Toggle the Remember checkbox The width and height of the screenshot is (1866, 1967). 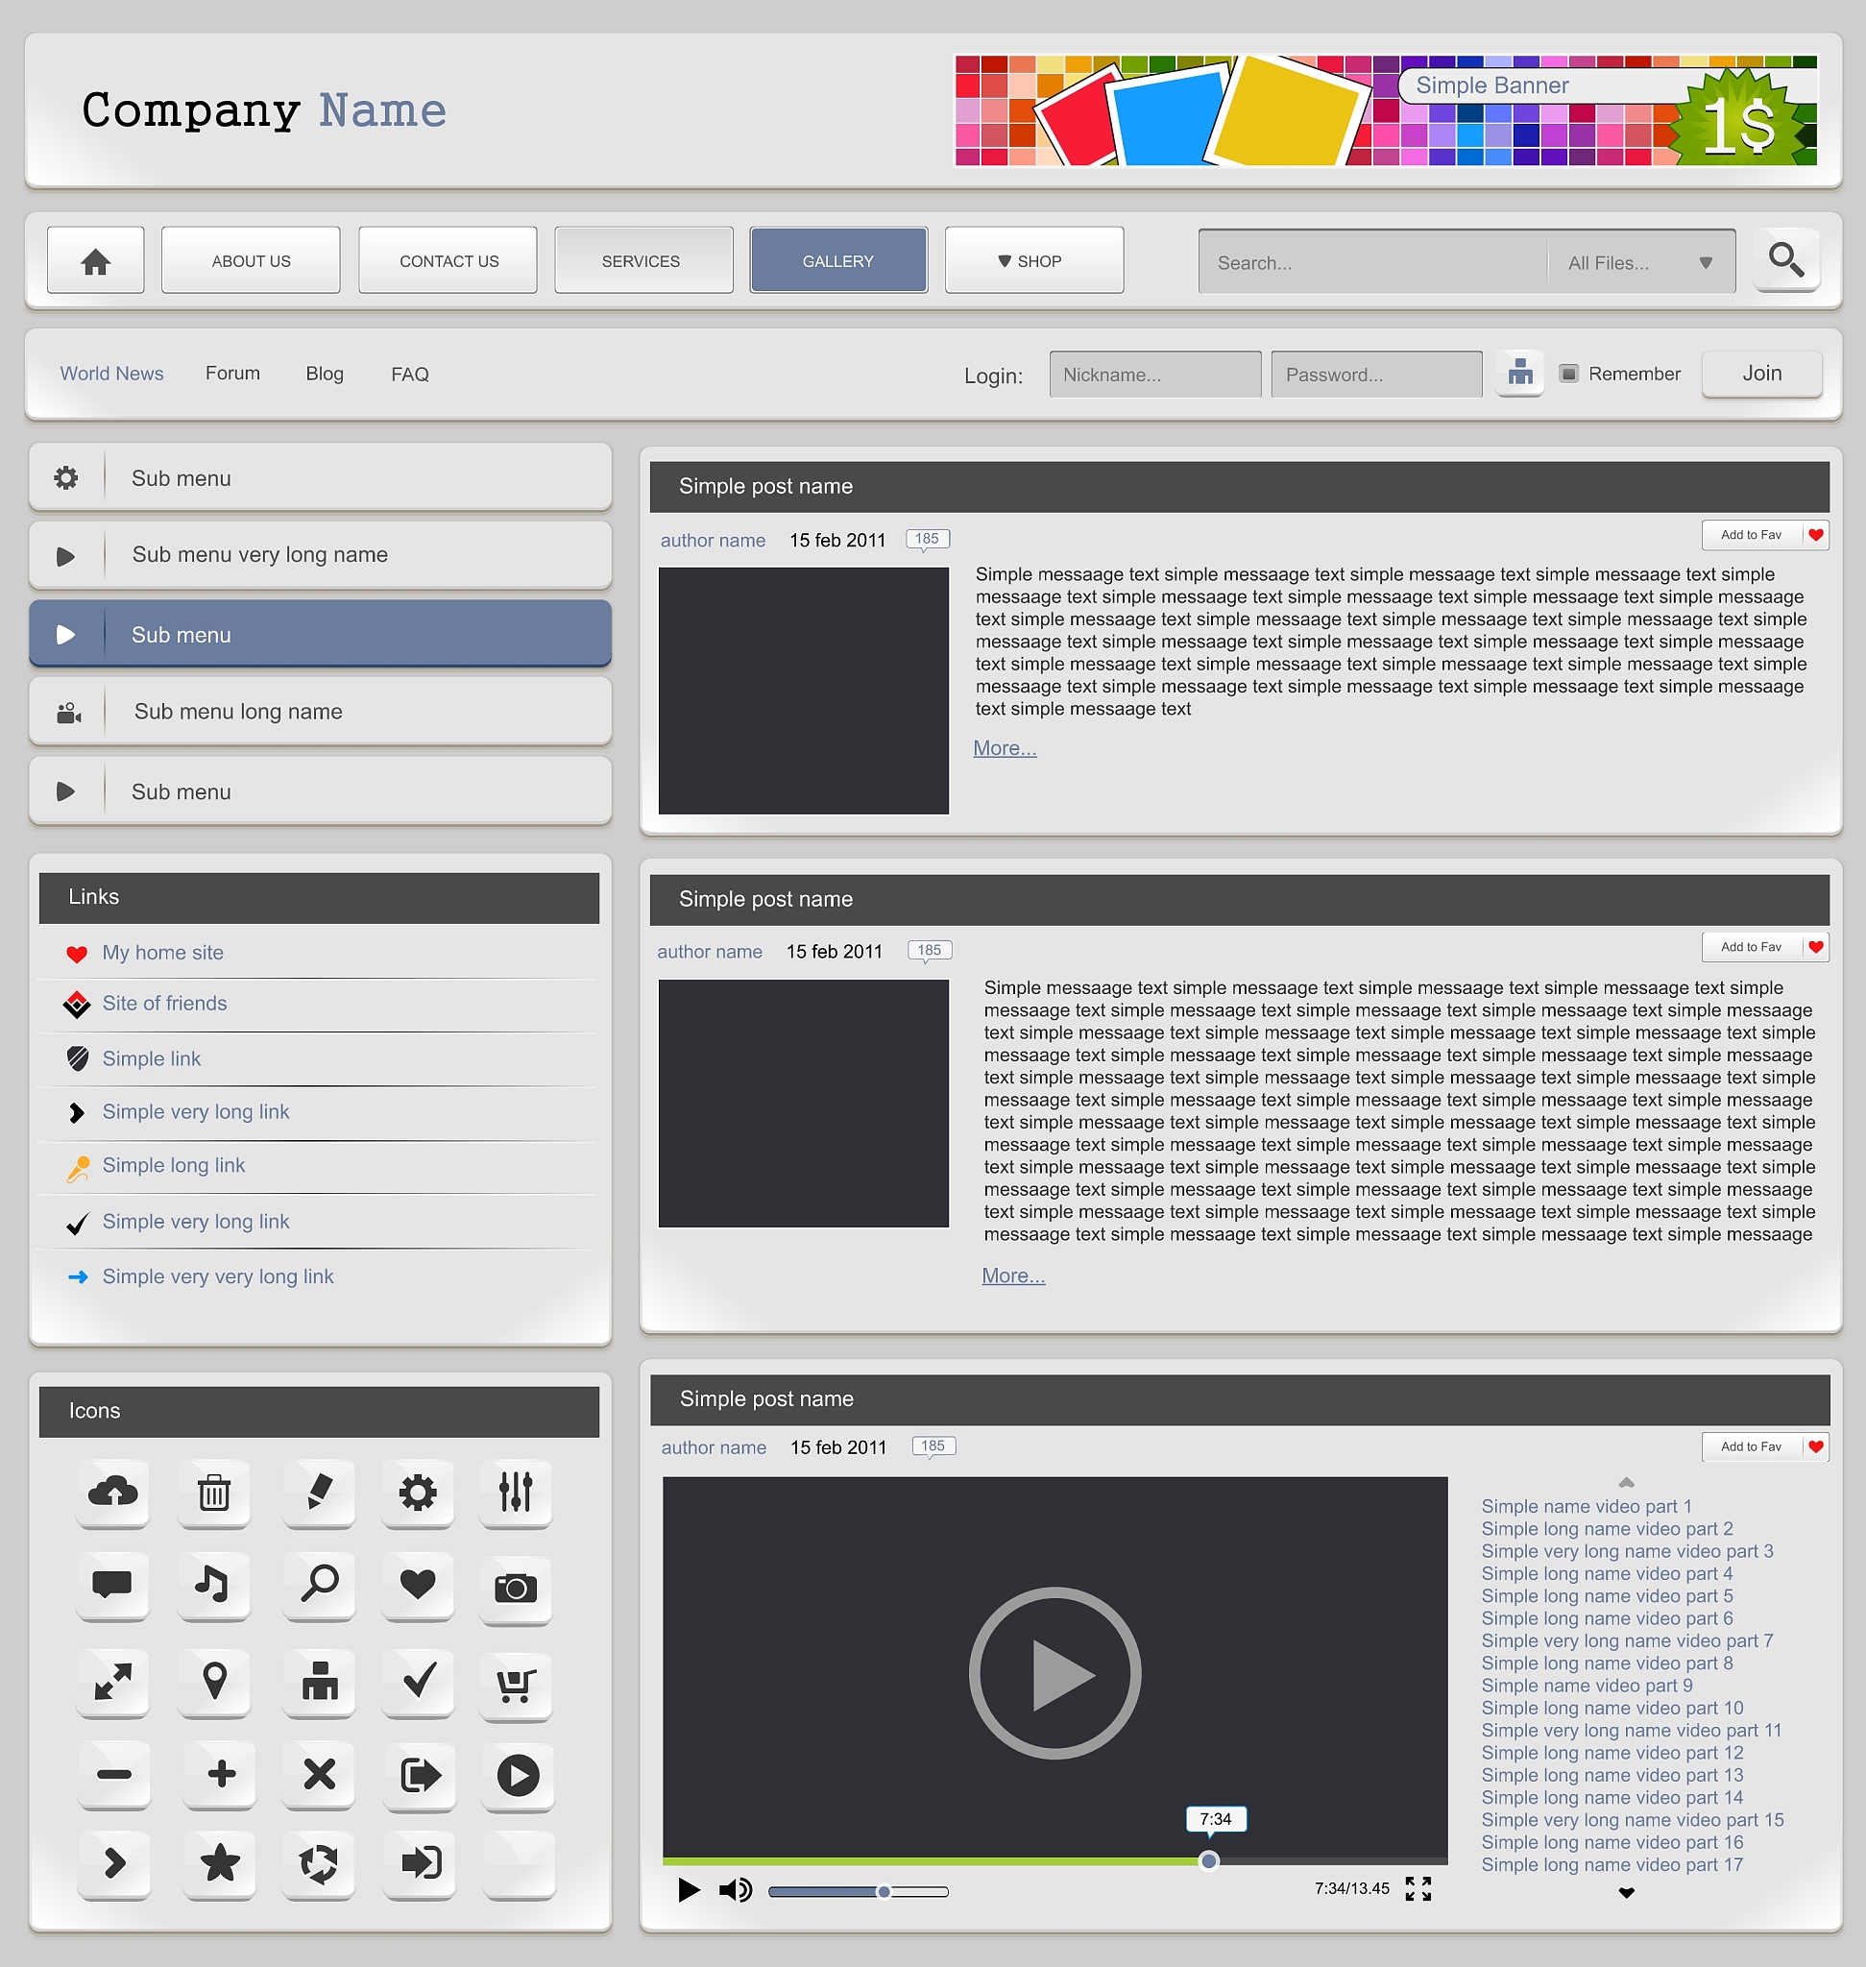[x=1568, y=373]
